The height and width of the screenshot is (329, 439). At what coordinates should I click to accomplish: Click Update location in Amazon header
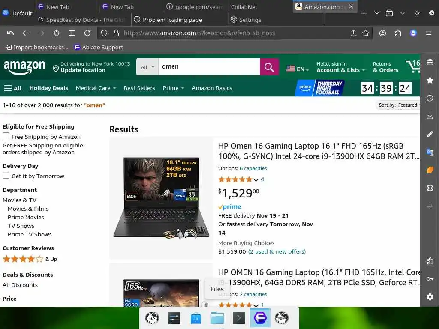[83, 70]
